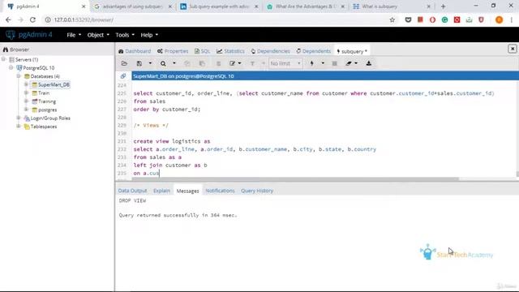Click the orange profile avatar icon
Screen dimensions: 519x292
(x=500, y=19)
